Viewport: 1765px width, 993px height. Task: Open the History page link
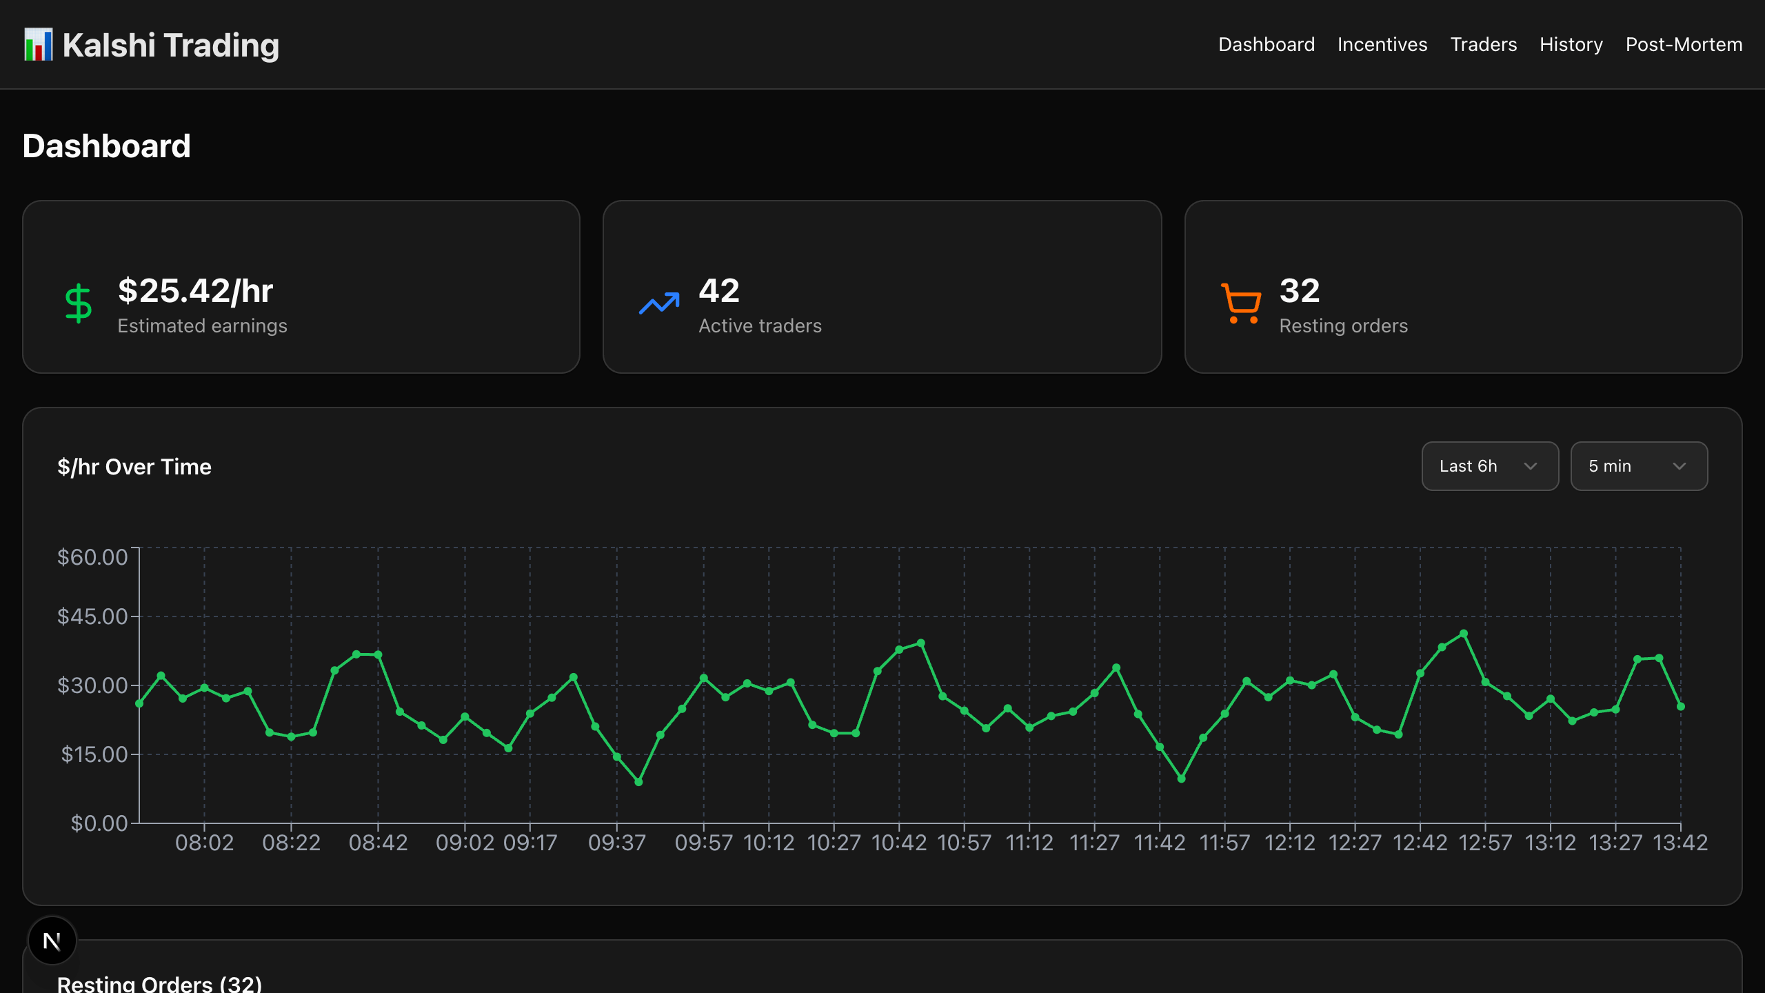[x=1571, y=45]
